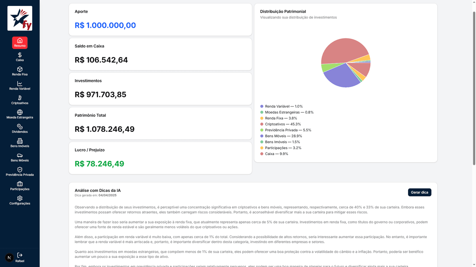Click the Gerar dica button

point(420,192)
